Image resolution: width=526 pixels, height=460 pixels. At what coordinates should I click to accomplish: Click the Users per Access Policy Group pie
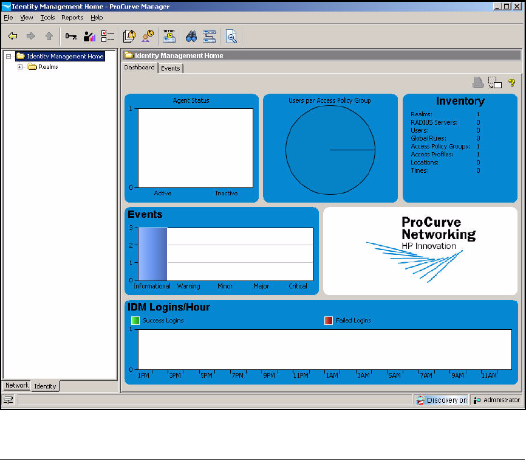click(x=330, y=150)
